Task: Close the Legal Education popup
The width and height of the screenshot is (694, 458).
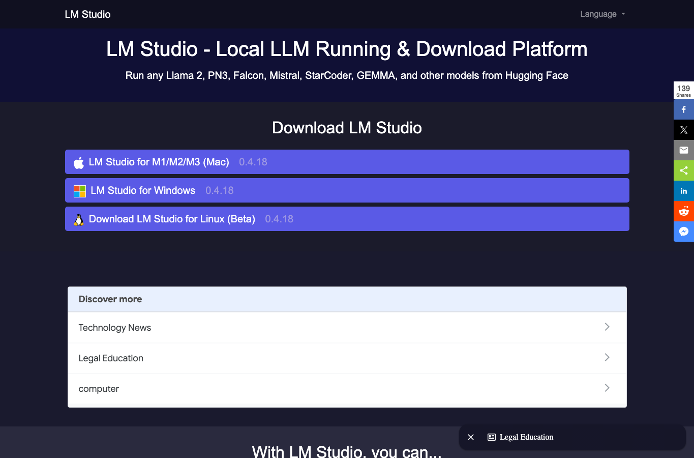Action: point(471,437)
